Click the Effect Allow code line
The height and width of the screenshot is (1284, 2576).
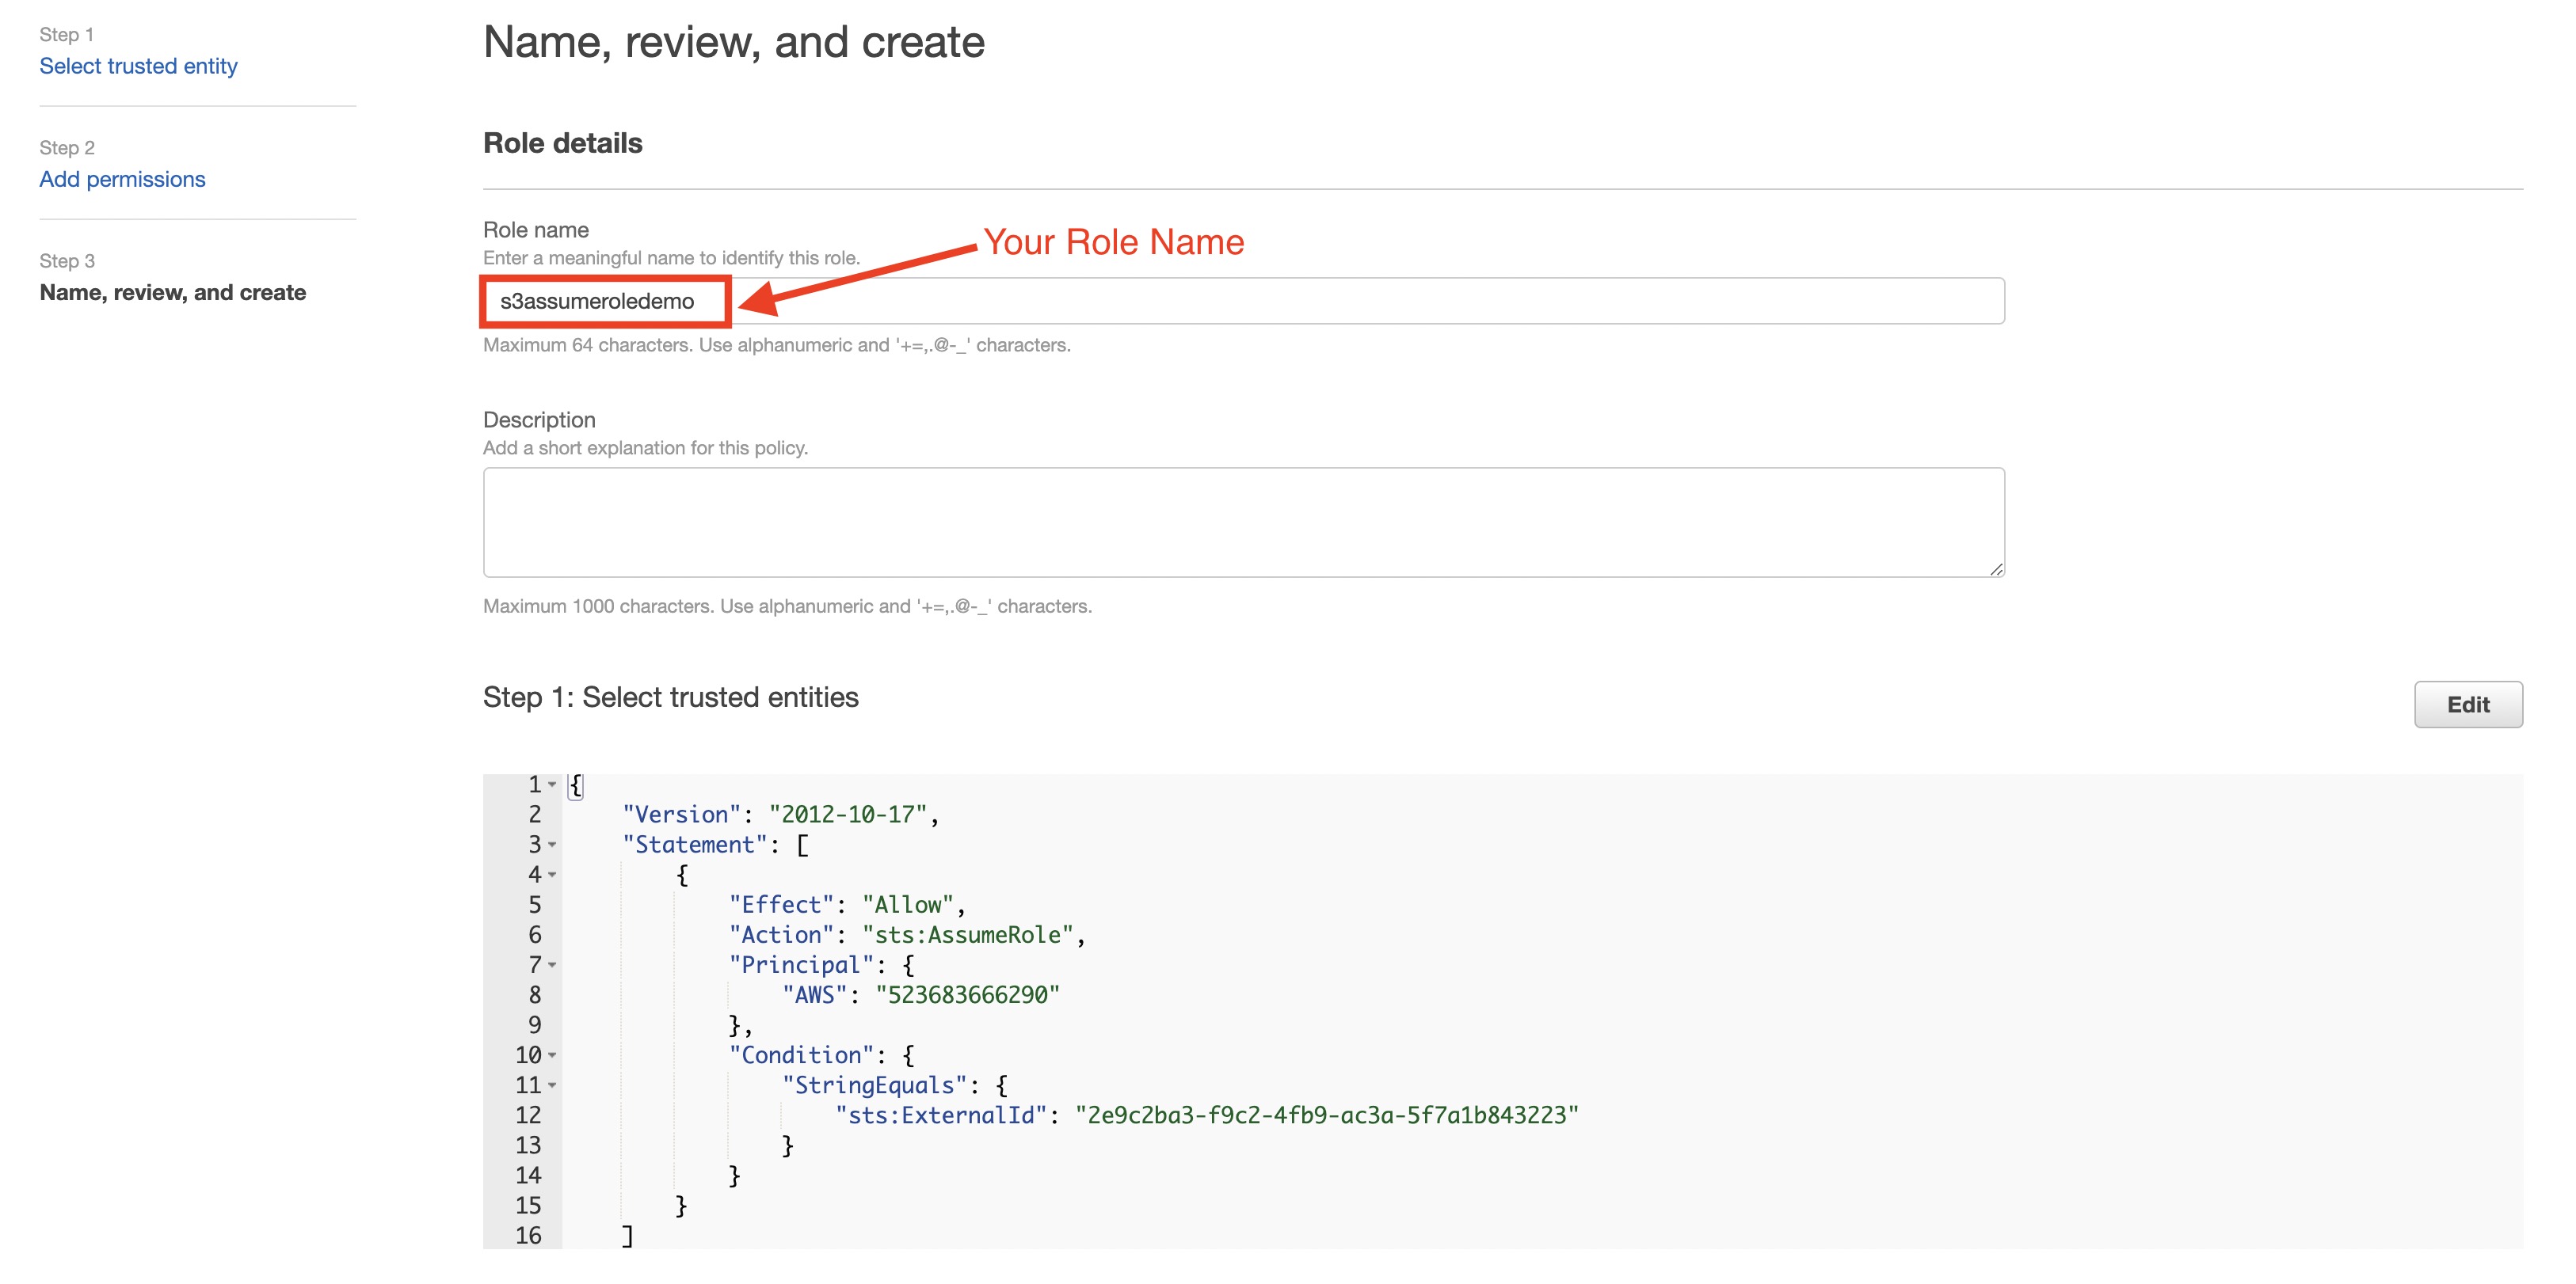click(x=845, y=906)
